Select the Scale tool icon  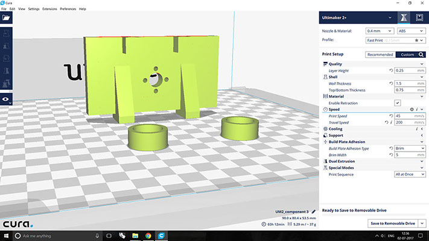click(x=6, y=46)
